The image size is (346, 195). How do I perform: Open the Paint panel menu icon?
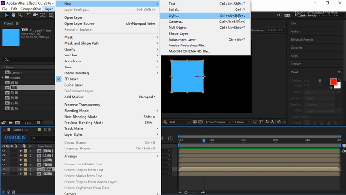[x=339, y=72]
